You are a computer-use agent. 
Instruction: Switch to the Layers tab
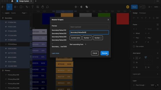pos(7,13)
